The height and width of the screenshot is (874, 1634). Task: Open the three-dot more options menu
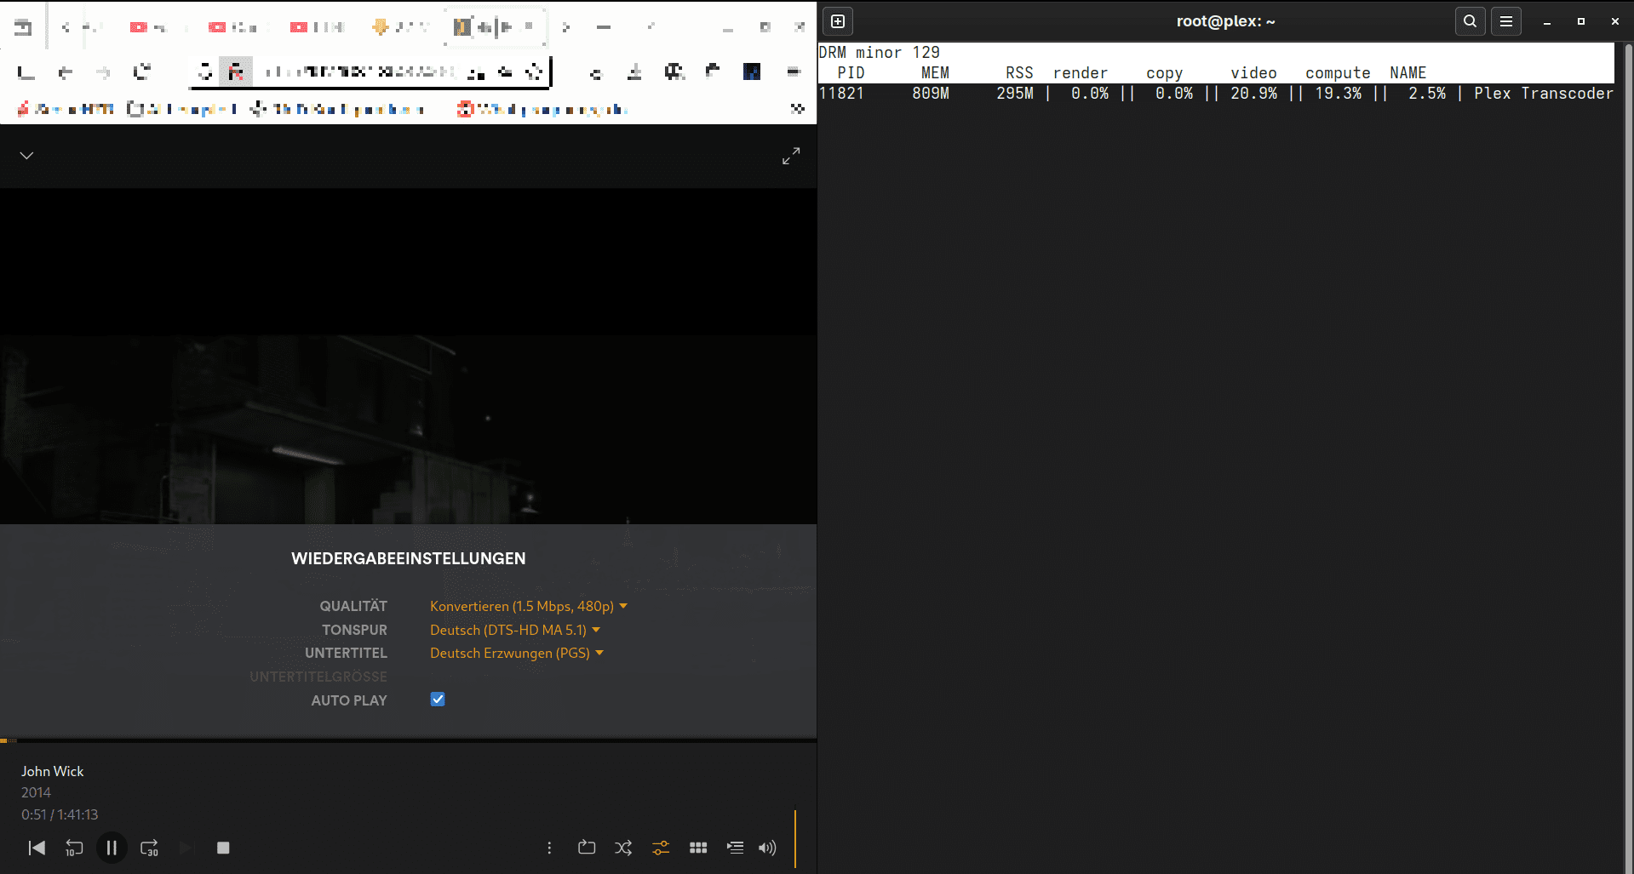tap(549, 848)
